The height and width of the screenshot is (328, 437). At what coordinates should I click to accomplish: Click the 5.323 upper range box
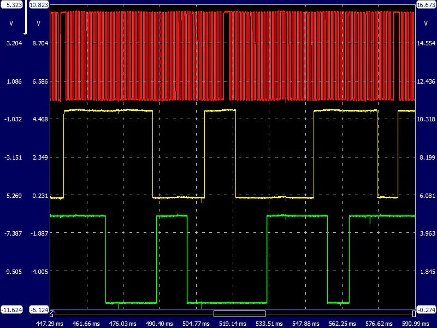(x=12, y=5)
